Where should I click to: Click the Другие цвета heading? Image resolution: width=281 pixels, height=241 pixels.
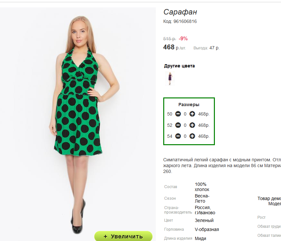(x=179, y=66)
